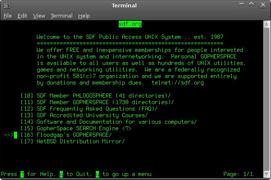
Task: Open the Edit menu
Action: click(22, 16)
